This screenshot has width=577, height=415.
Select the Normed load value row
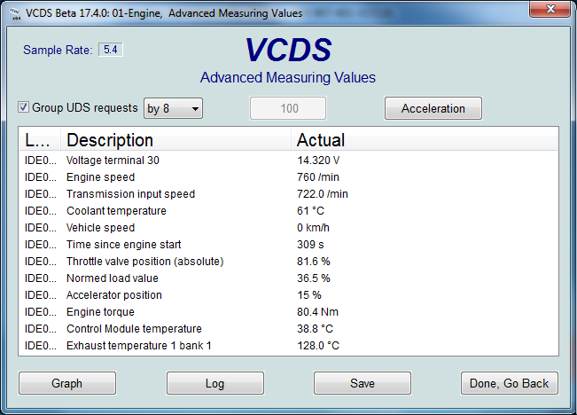click(x=289, y=278)
